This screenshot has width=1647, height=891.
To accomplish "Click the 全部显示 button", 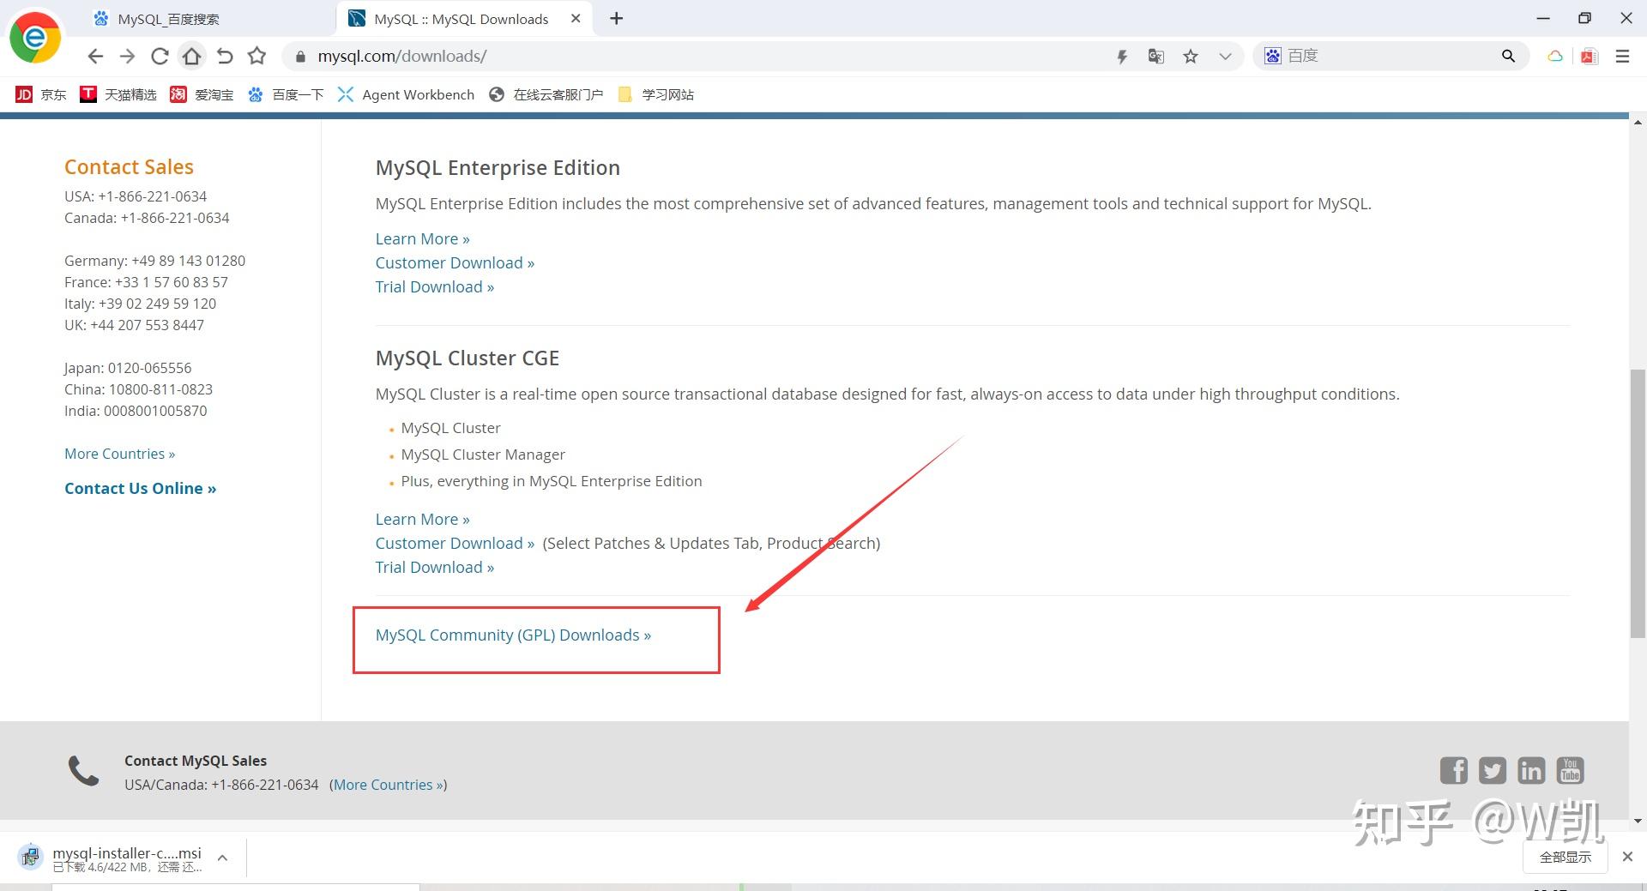I will tap(1565, 857).
